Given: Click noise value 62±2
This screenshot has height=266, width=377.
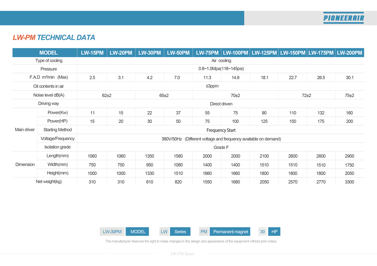Looking at the screenshot, I should [106, 95].
